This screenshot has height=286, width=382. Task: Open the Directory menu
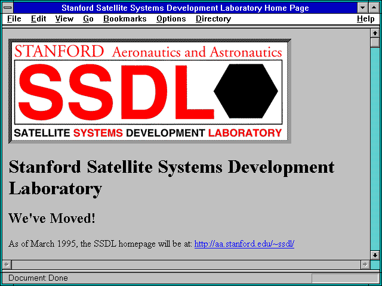click(x=214, y=18)
